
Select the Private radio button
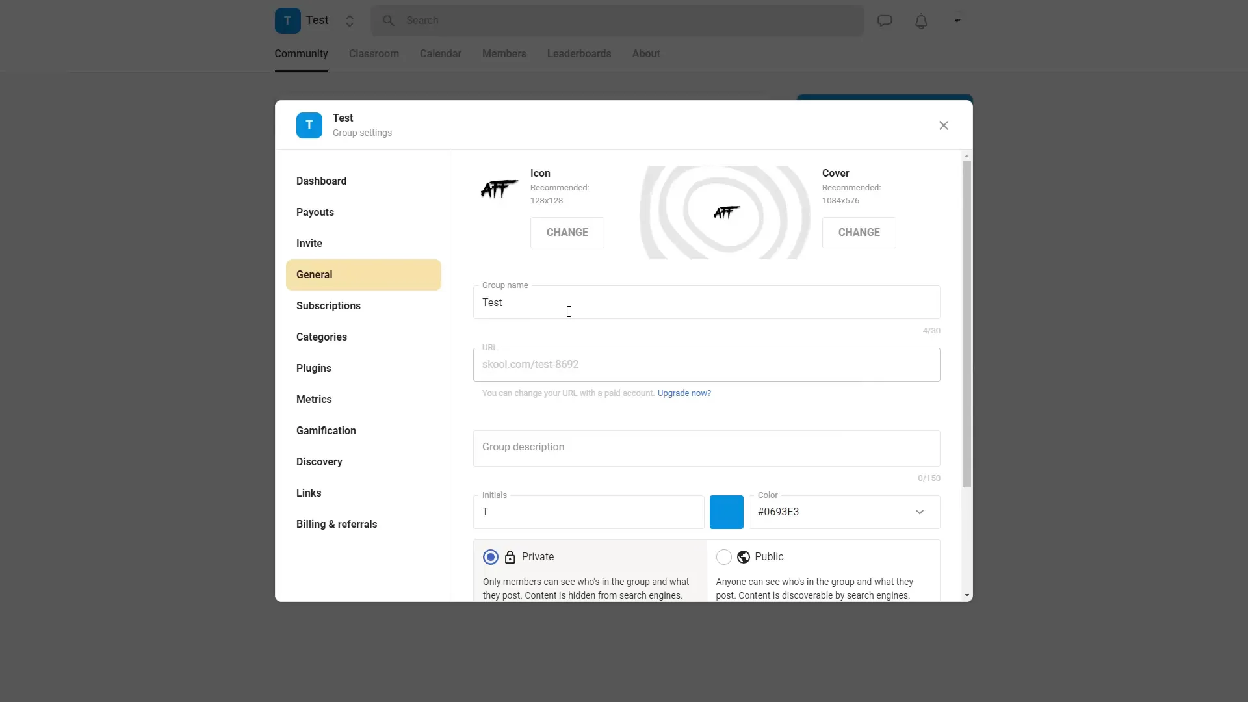[x=491, y=557]
